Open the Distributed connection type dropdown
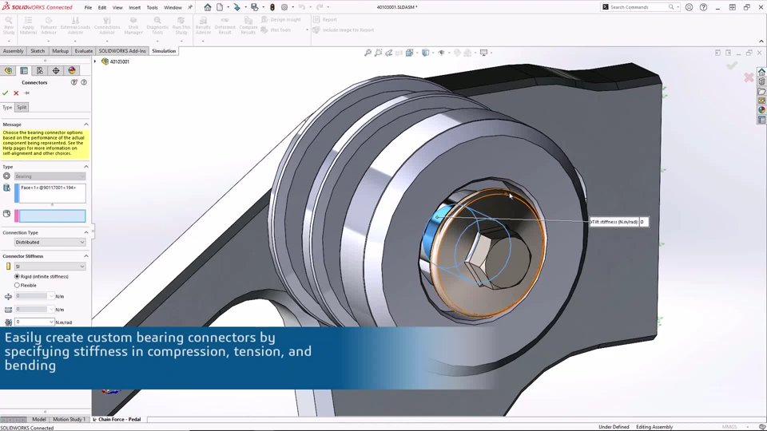Viewport: 767px width, 431px height. 50,243
